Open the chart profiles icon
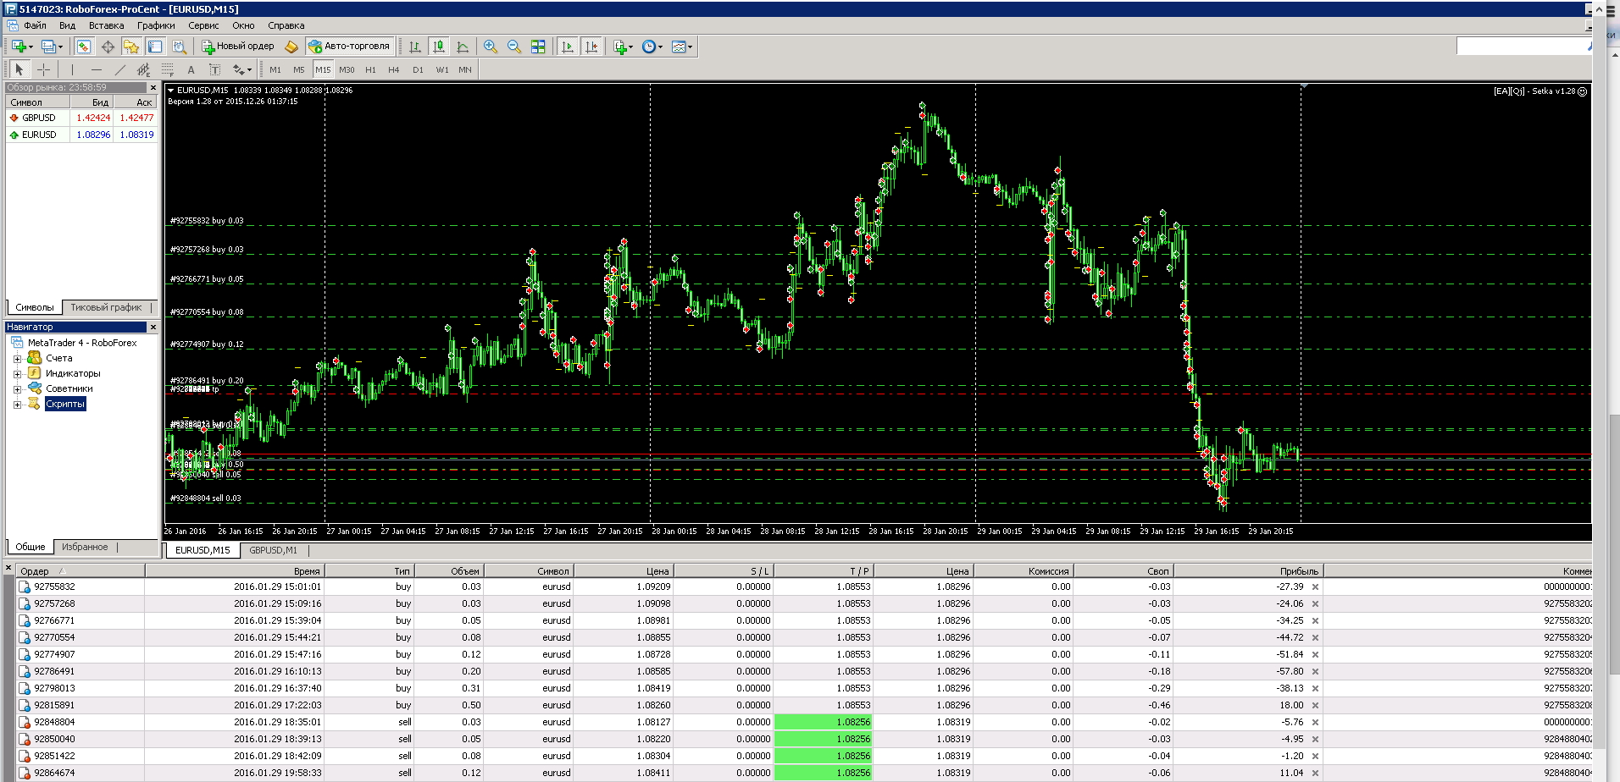1620x782 pixels. tap(51, 47)
